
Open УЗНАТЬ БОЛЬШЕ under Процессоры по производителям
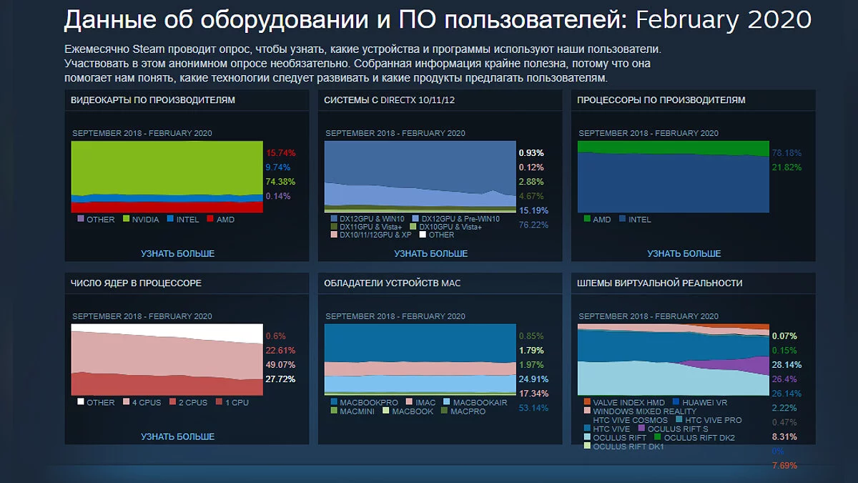point(684,253)
